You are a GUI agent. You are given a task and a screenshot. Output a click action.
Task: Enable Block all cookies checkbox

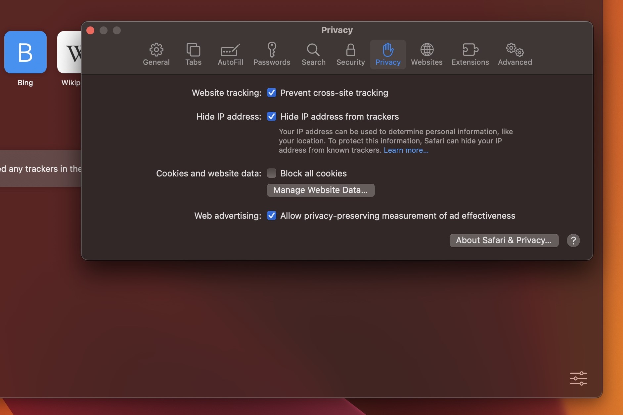[272, 173]
